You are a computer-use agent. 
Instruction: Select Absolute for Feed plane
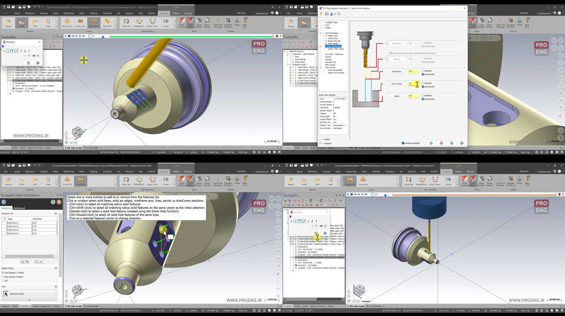point(423,71)
